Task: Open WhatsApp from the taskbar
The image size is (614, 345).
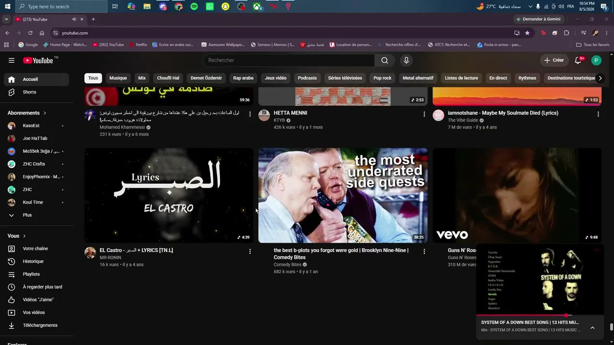Action: pos(210,7)
